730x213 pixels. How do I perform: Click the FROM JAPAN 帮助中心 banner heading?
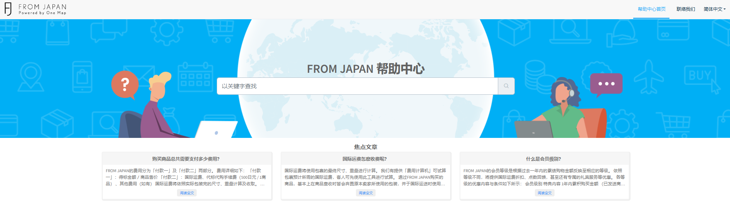(x=366, y=69)
